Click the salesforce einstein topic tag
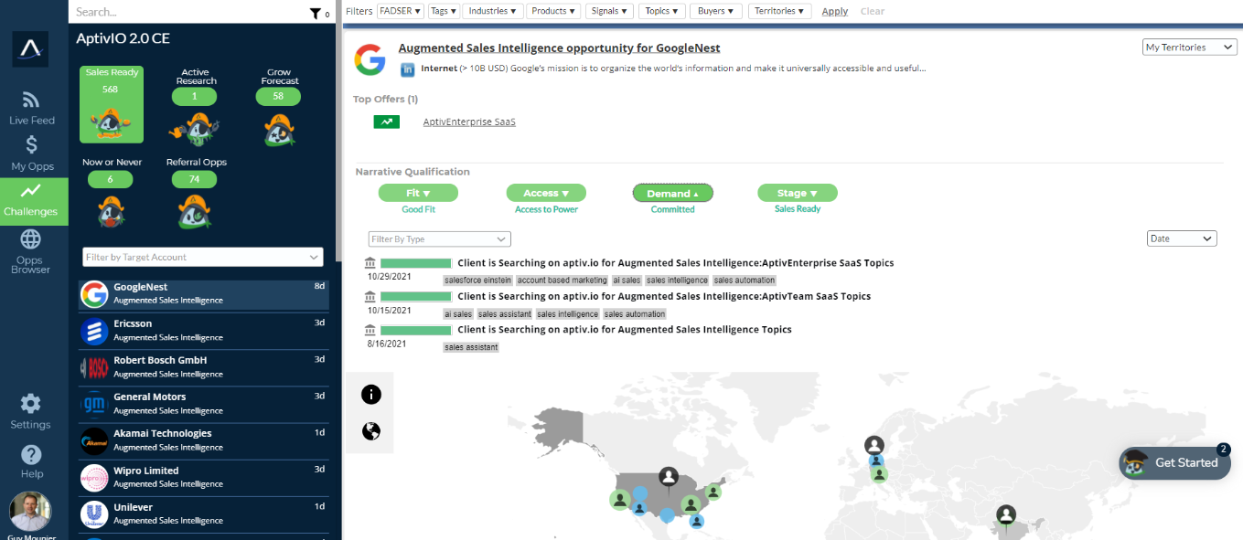 pos(477,281)
